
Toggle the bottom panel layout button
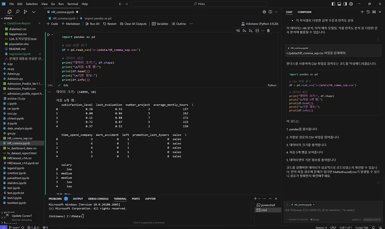point(339,4)
